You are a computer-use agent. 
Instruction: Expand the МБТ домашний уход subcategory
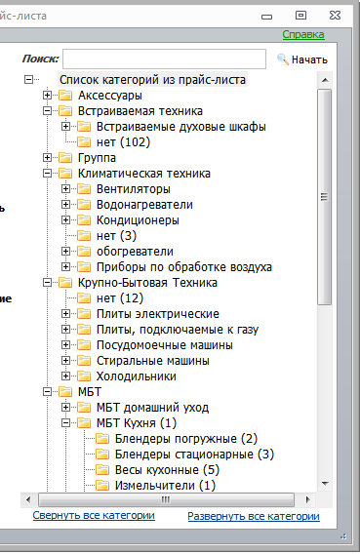(x=65, y=407)
